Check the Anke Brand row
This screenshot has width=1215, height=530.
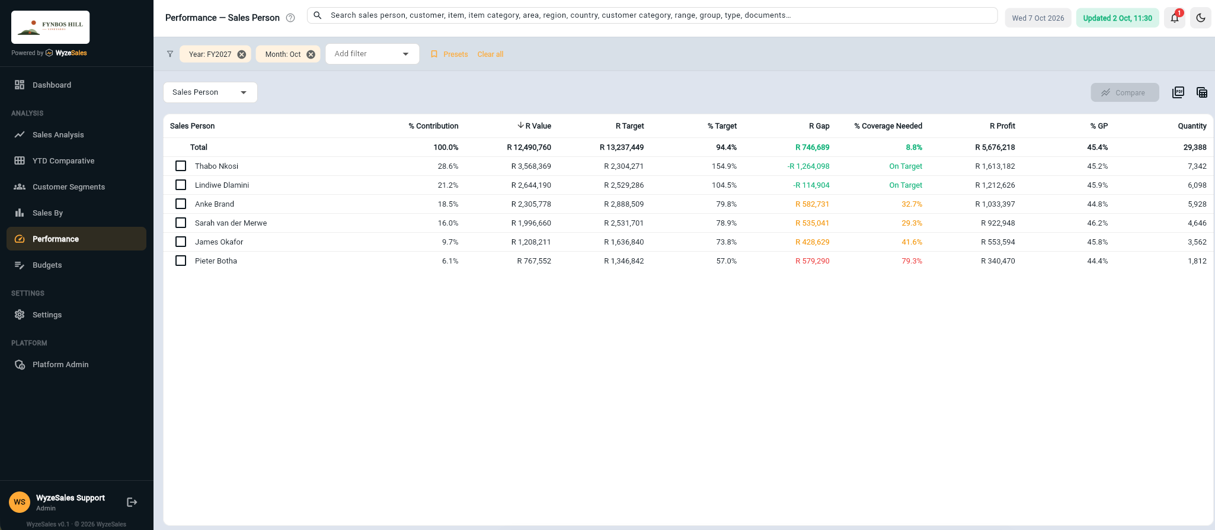[181, 204]
